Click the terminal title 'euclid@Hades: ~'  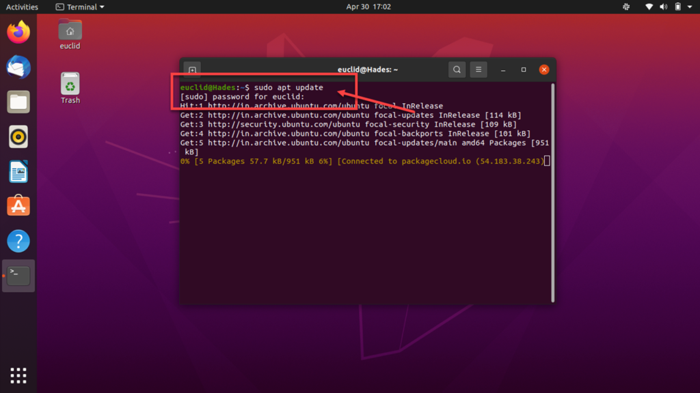pyautogui.click(x=367, y=70)
